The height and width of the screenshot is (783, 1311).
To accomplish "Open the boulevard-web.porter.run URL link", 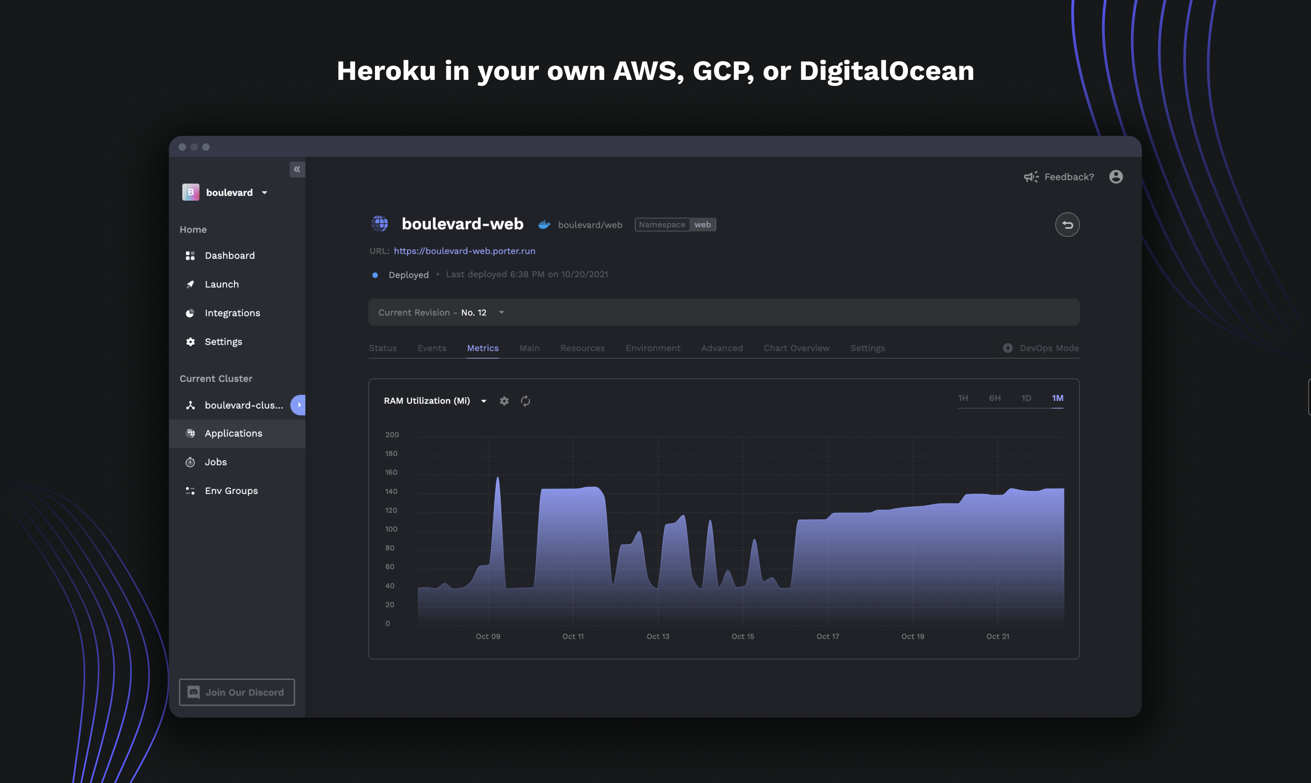I will tap(464, 251).
